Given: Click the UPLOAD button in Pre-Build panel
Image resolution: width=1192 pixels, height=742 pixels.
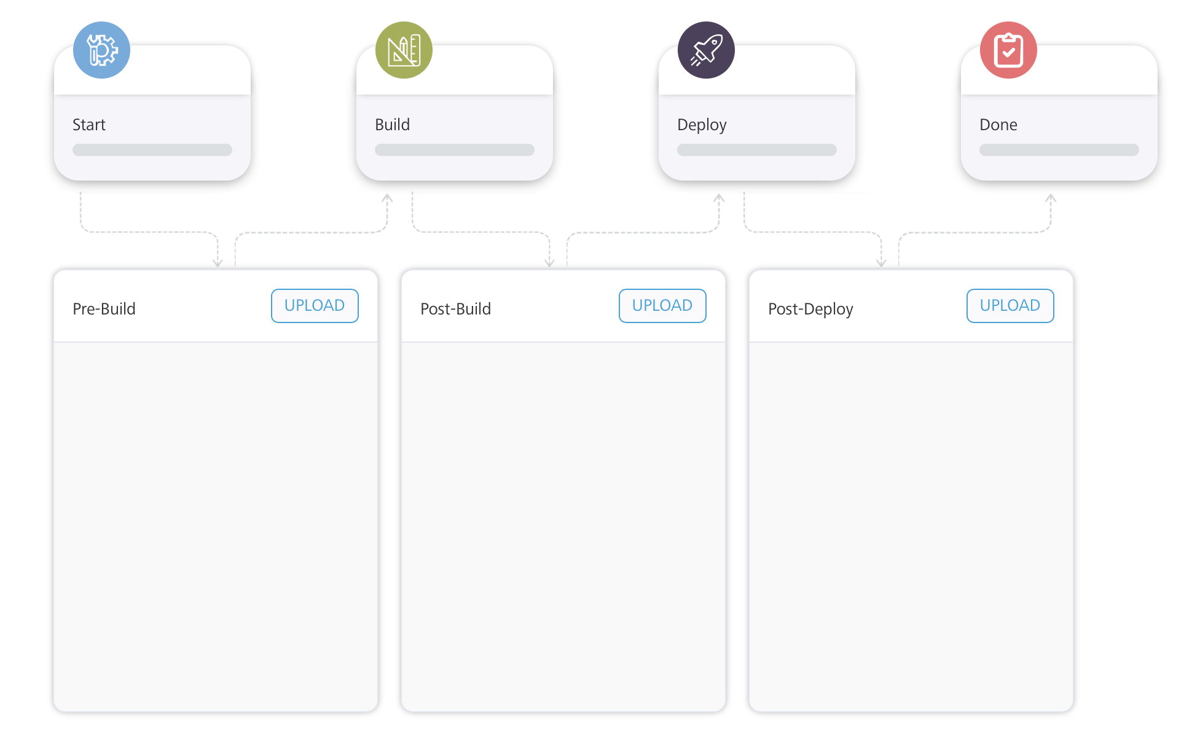Looking at the screenshot, I should tap(314, 305).
